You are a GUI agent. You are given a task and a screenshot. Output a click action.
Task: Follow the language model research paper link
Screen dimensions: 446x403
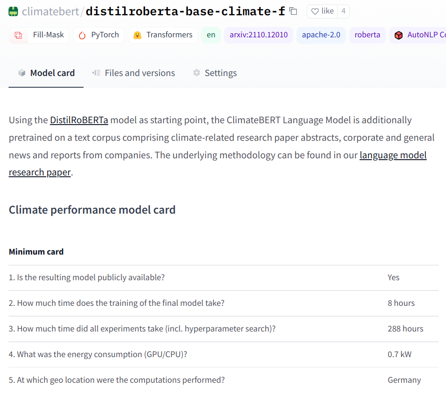point(393,155)
